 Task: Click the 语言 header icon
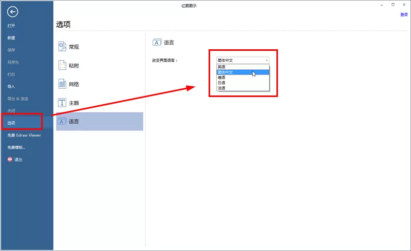pyautogui.click(x=157, y=43)
